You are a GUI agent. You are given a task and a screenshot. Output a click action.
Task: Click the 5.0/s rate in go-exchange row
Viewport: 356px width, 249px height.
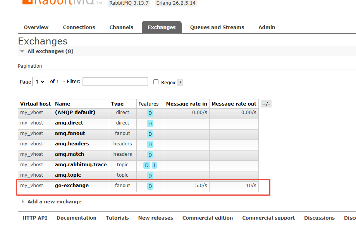pyautogui.click(x=201, y=185)
